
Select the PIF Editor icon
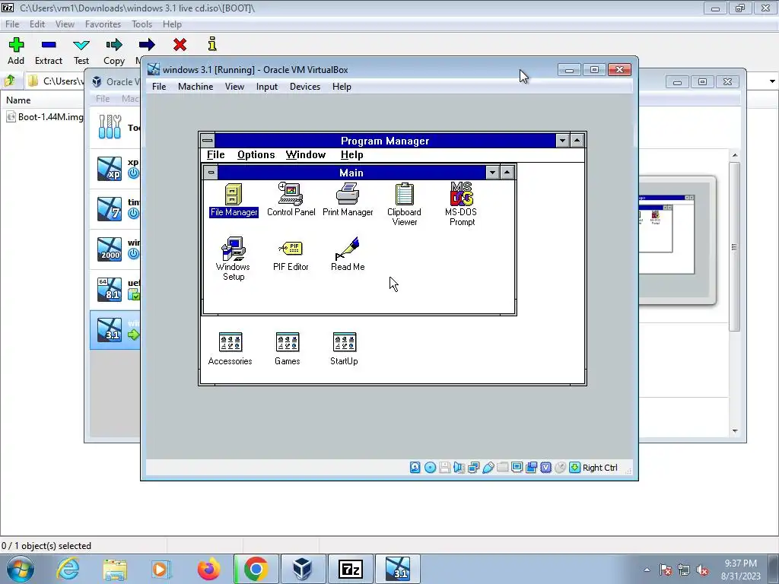291,254
